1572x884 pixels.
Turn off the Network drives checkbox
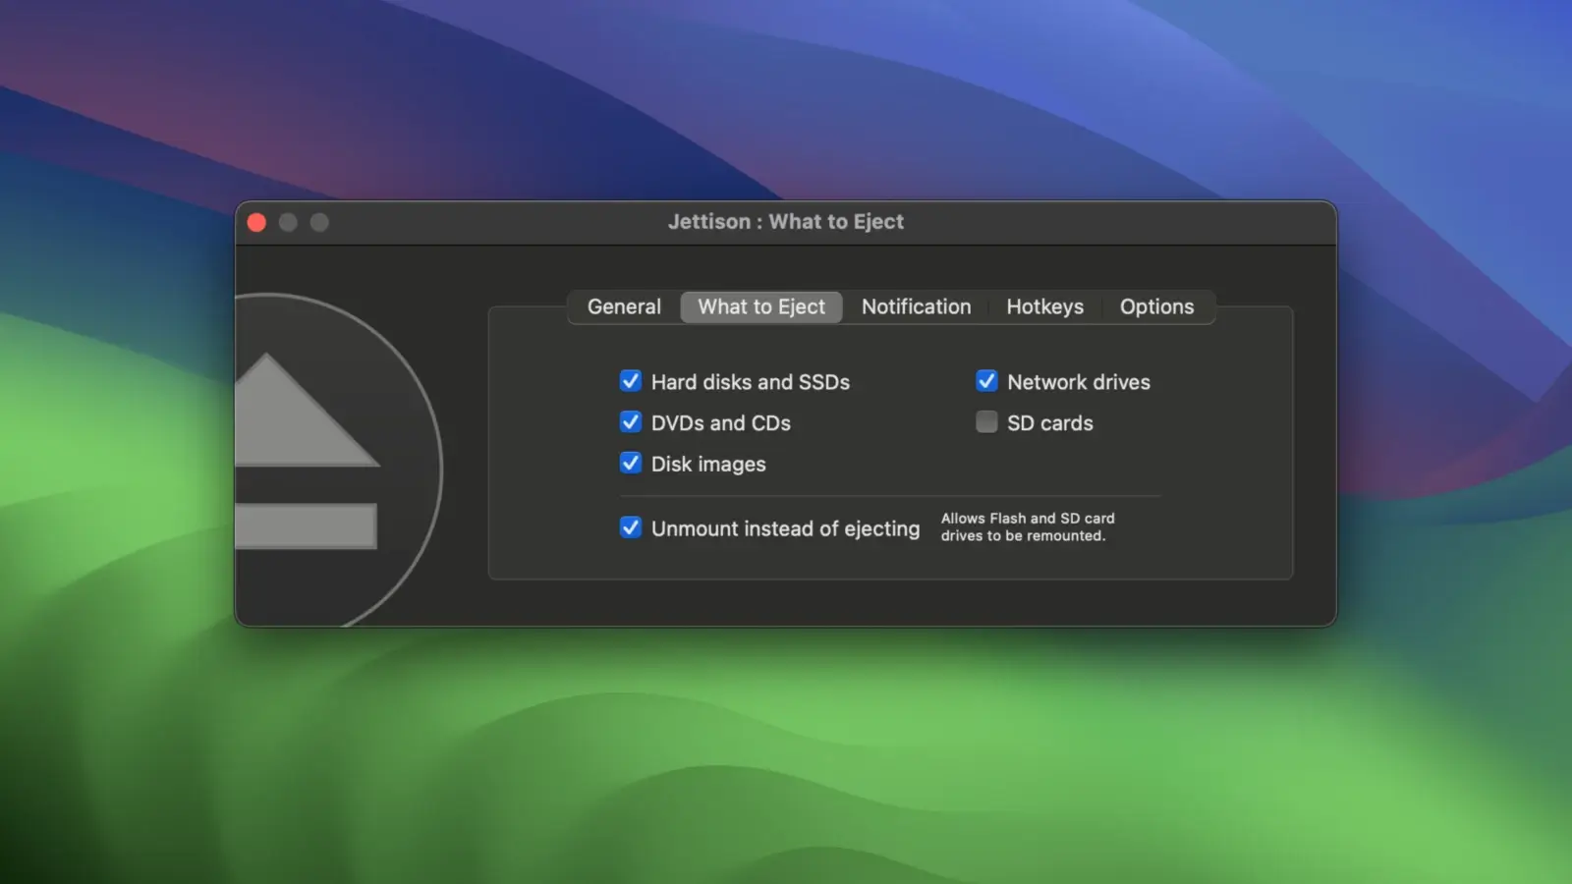(986, 381)
